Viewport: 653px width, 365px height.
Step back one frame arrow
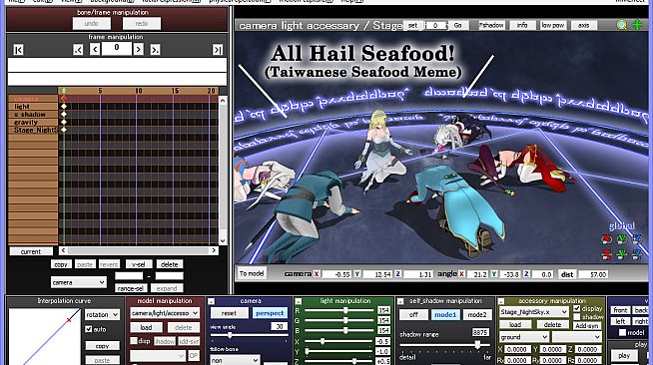coord(95,50)
